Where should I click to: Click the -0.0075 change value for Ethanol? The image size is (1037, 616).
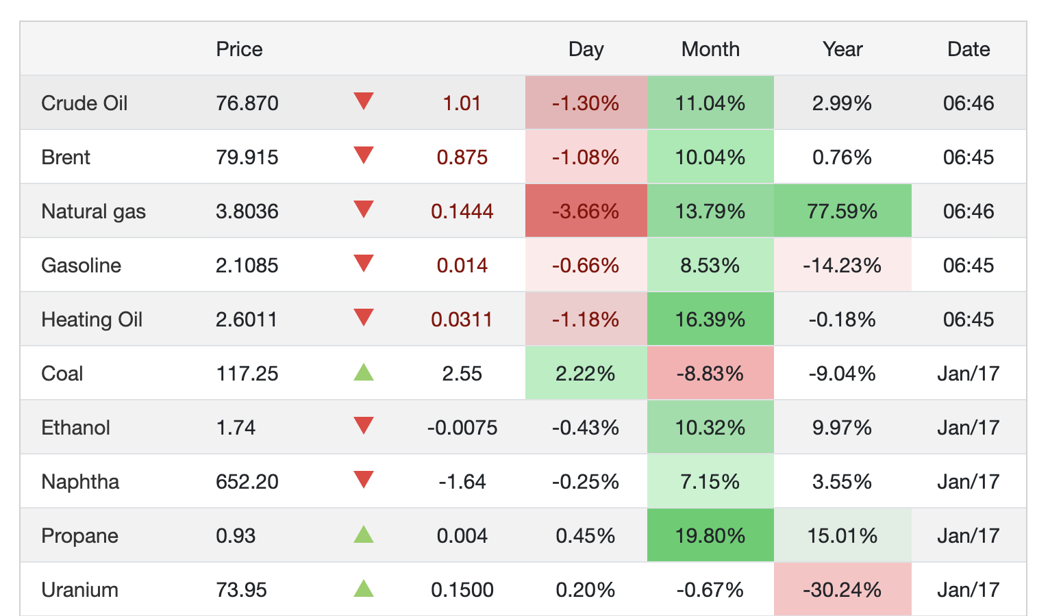tap(462, 428)
